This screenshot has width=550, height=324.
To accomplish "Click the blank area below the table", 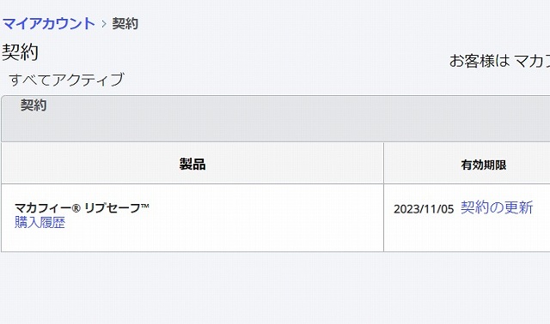I will [x=275, y=288].
